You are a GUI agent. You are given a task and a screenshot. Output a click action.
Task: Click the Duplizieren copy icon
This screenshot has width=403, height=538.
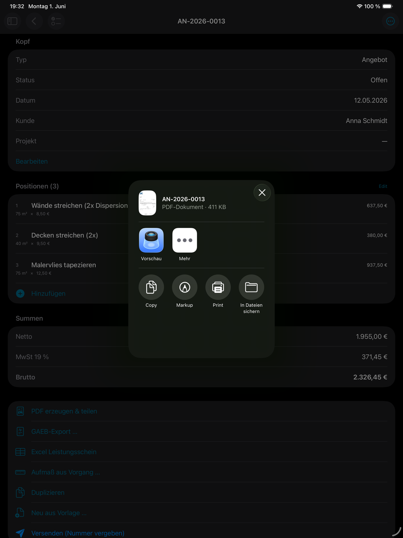[20, 493]
